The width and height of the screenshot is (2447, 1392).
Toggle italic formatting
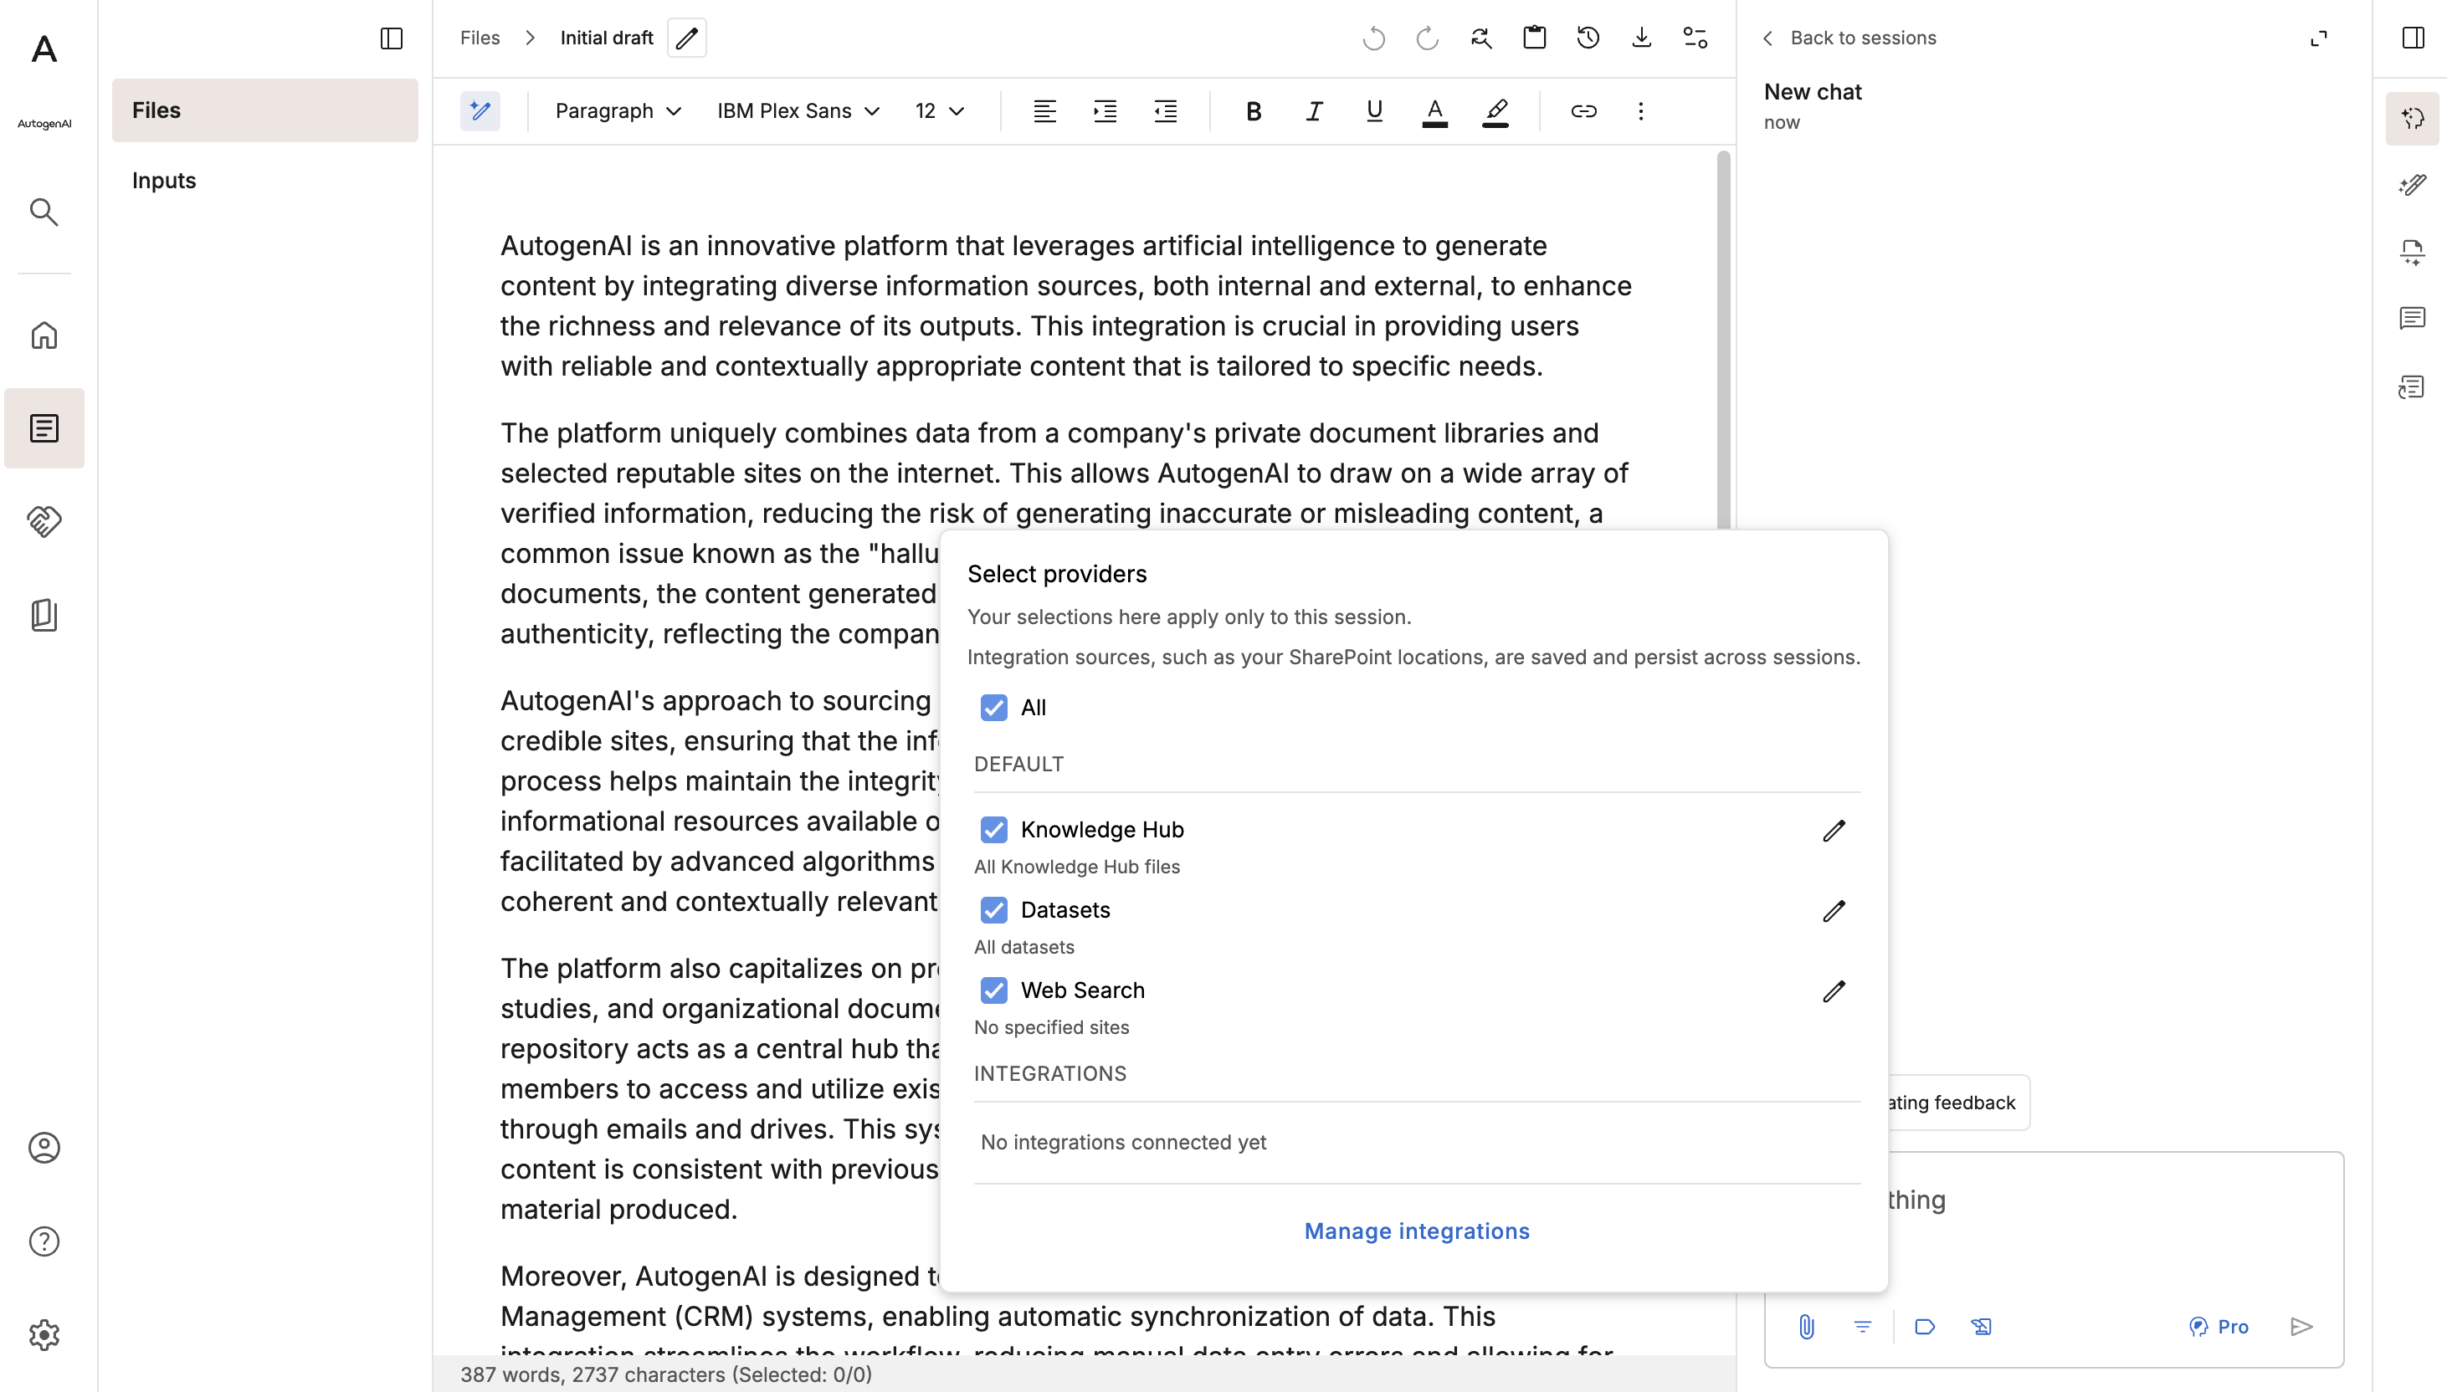(1314, 111)
